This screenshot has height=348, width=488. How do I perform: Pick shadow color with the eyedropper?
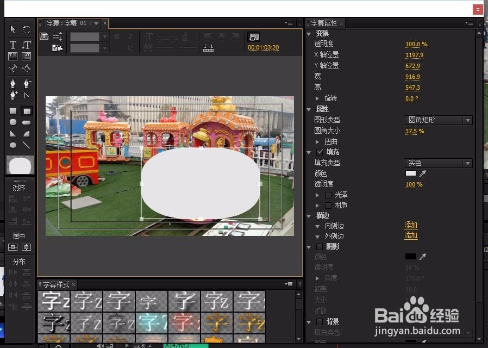click(x=423, y=257)
